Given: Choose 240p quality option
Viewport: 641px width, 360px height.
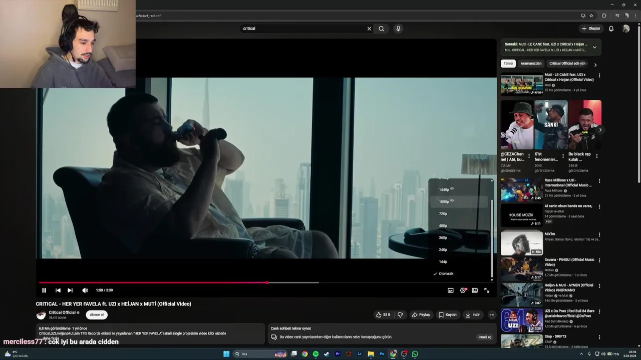Looking at the screenshot, I should pos(459,249).
